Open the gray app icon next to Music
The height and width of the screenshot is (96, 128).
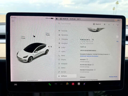coord(79,84)
